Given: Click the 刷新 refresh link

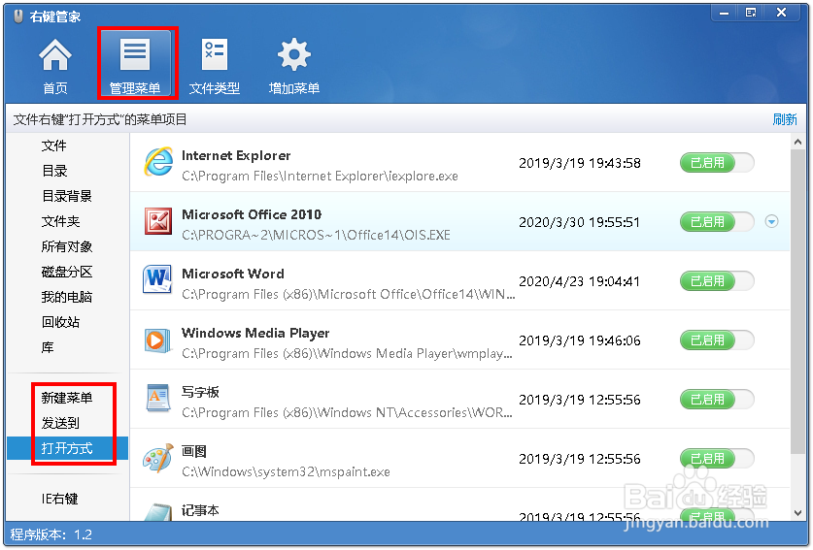Looking at the screenshot, I should click(x=785, y=119).
